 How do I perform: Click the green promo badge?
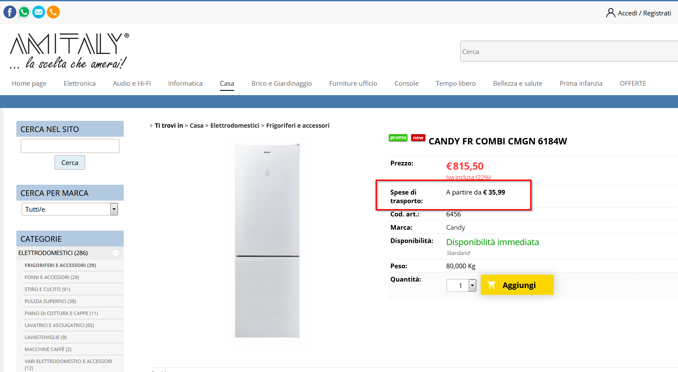coord(398,138)
